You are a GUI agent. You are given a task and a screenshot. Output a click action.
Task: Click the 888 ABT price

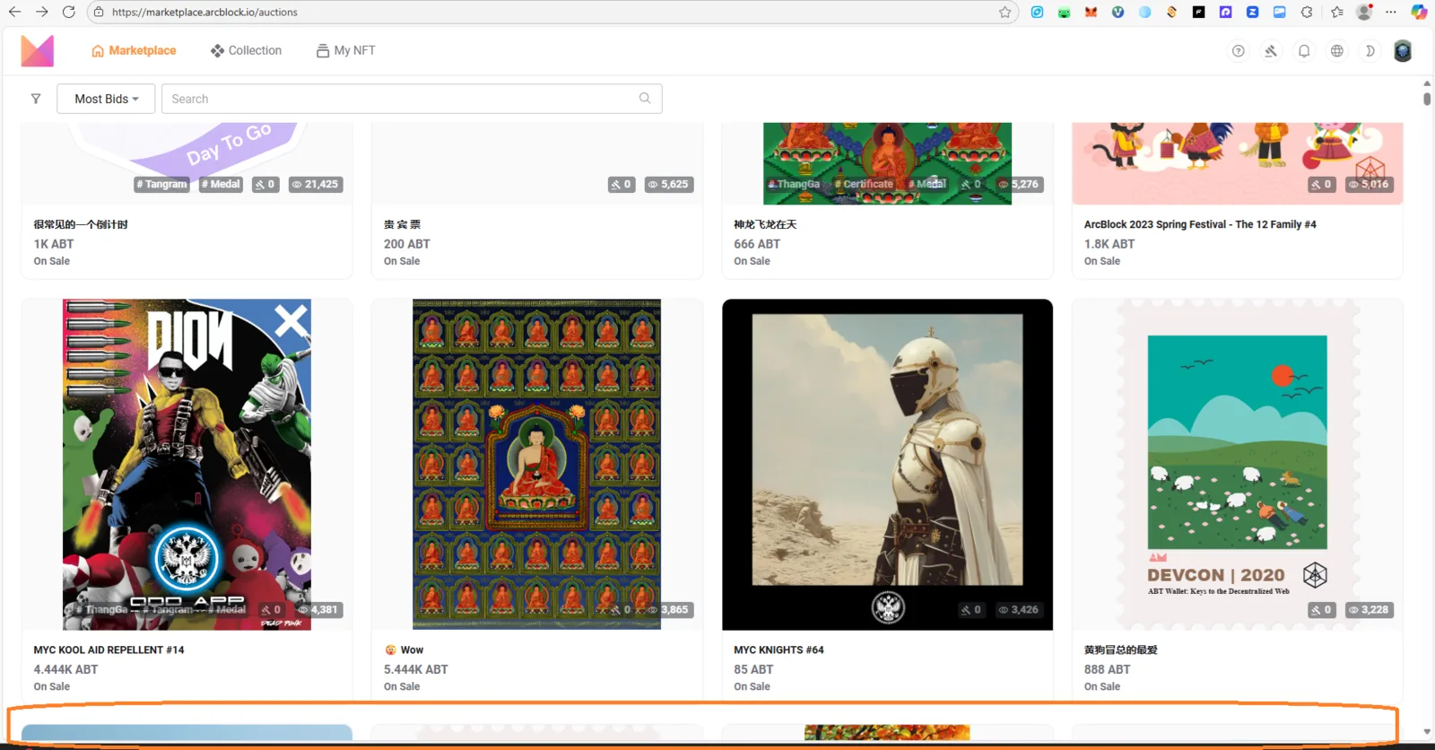[x=1107, y=669]
